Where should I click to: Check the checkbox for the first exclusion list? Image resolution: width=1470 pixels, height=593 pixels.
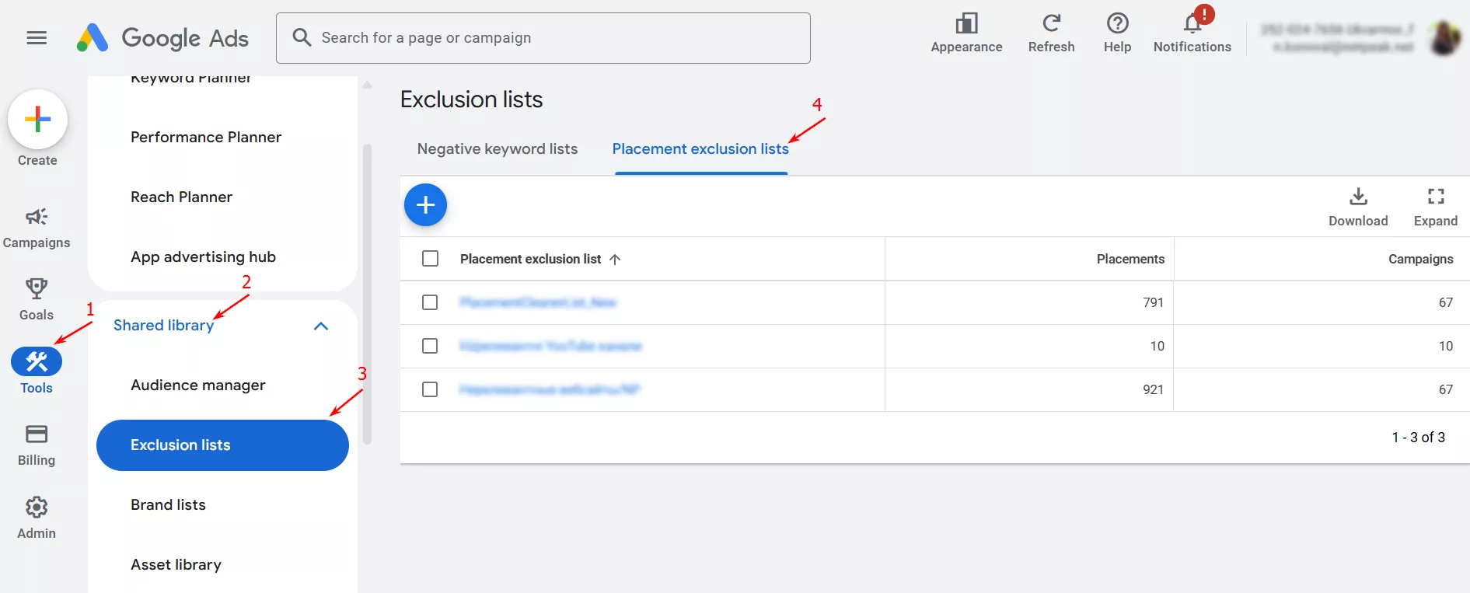[430, 302]
